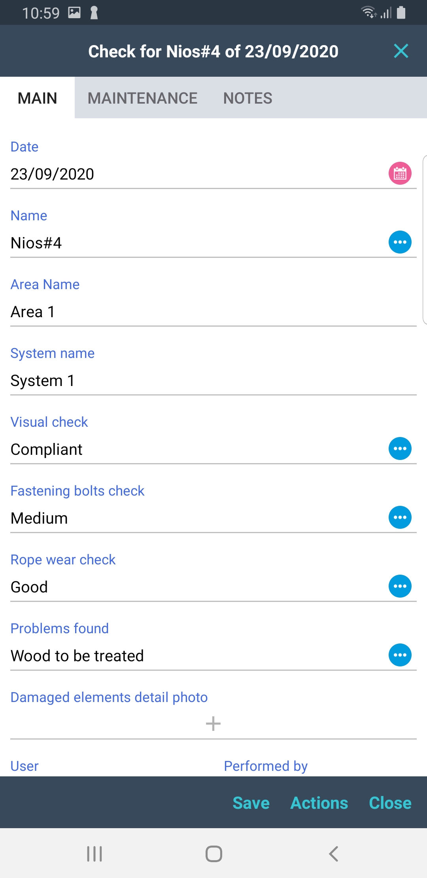Tap the Close button in bottom bar
The height and width of the screenshot is (878, 427).
[390, 803]
